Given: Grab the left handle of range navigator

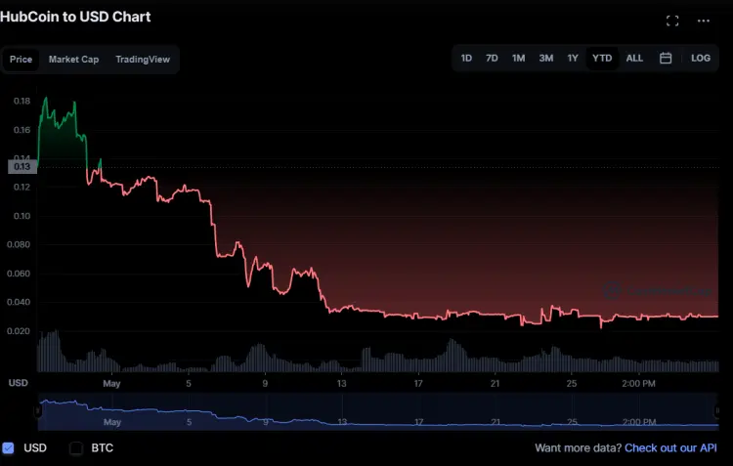Looking at the screenshot, I should [38, 411].
